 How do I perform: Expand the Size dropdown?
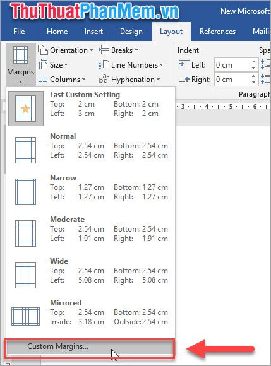tap(53, 64)
